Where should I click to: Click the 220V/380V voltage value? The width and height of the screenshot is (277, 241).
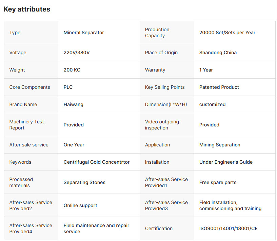pos(77,53)
